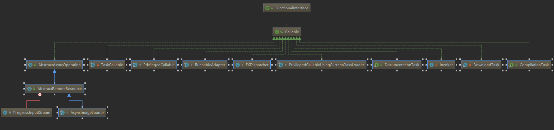554x130 pixels.
Task: Click the annotation icon on FunctionalInterface node
Action: tap(267, 8)
